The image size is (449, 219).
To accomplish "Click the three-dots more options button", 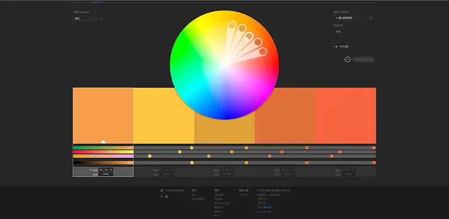I will pos(347,60).
